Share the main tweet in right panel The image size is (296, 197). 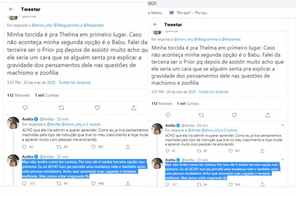268,115
